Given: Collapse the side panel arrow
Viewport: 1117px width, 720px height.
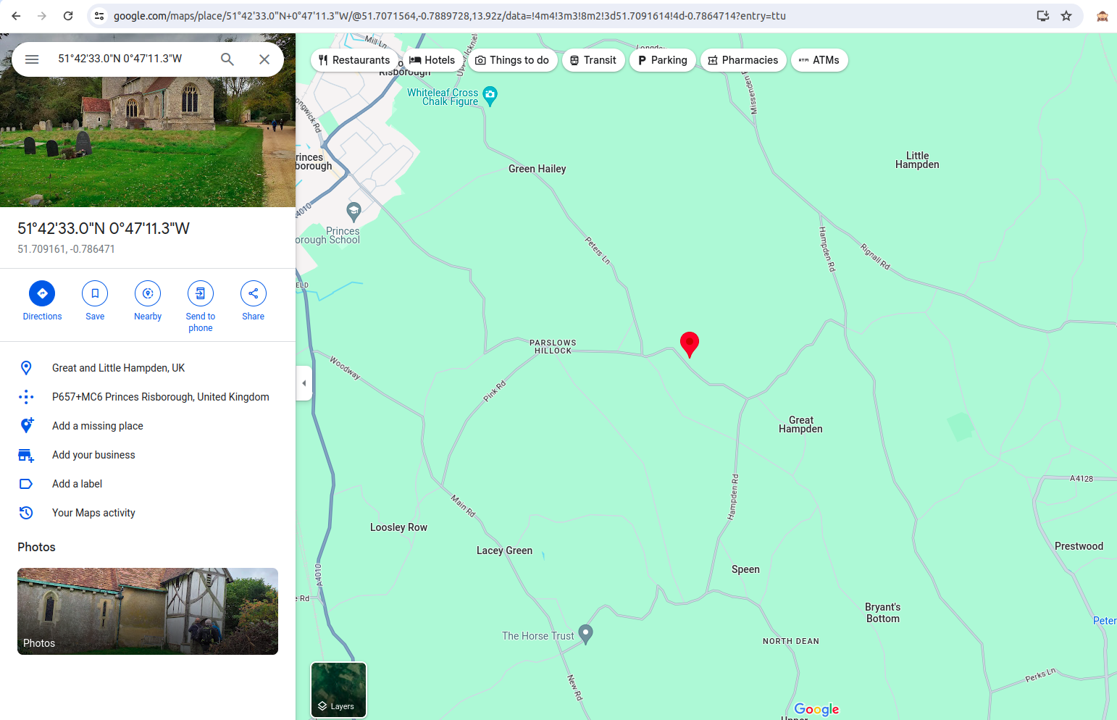Looking at the screenshot, I should pyautogui.click(x=304, y=383).
